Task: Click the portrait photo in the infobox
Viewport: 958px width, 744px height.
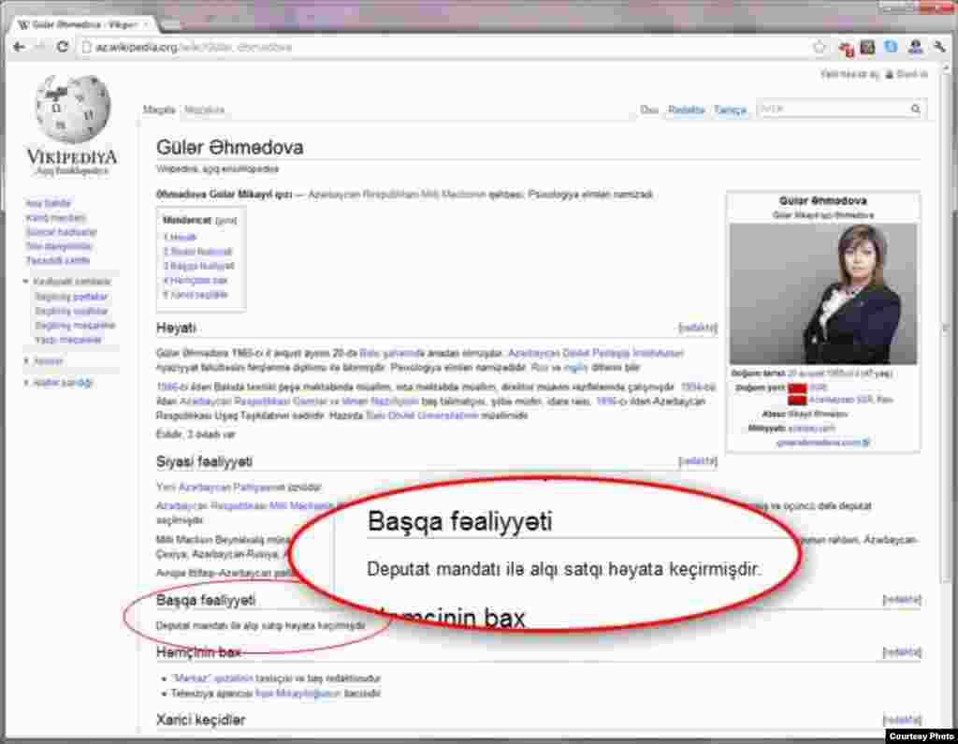Action: pos(823,294)
